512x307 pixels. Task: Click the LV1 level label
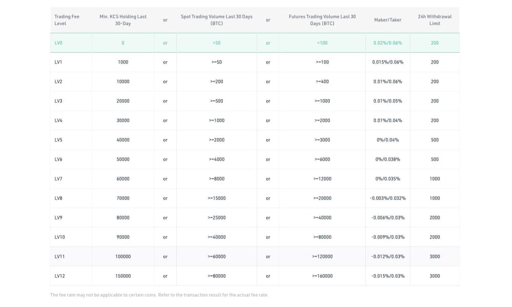coord(58,62)
